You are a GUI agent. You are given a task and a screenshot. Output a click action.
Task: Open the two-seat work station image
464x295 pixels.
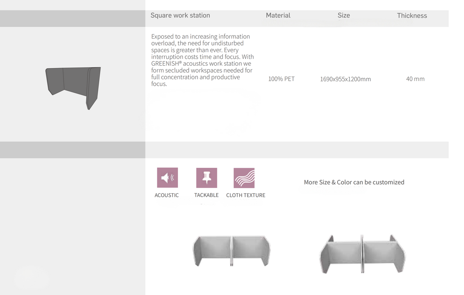(x=231, y=250)
